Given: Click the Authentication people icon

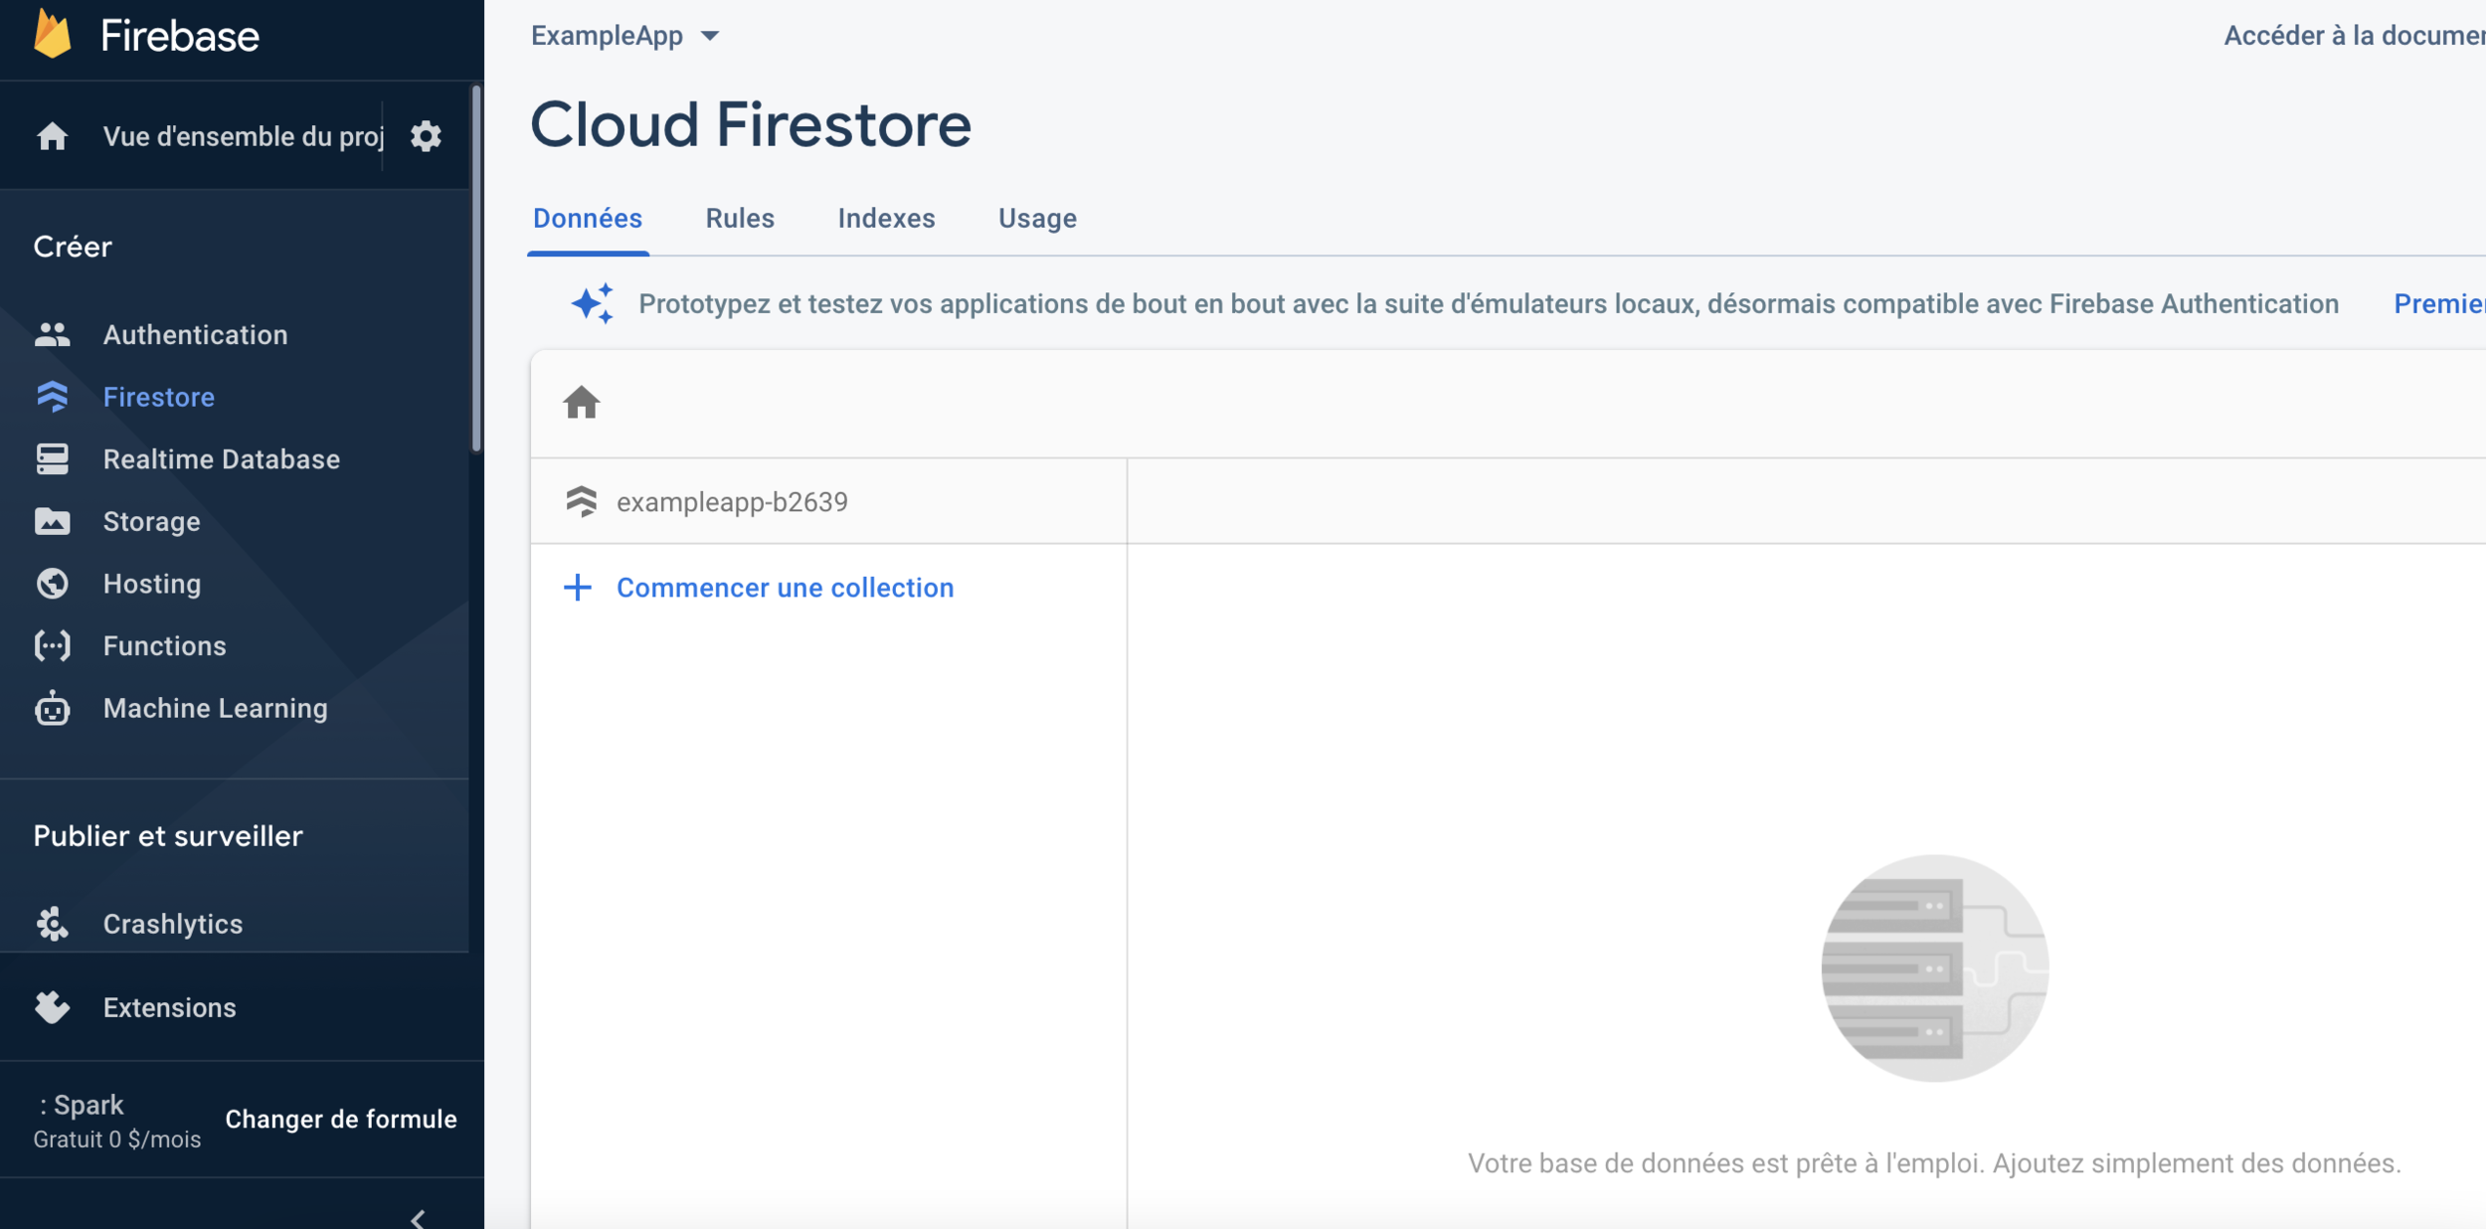Looking at the screenshot, I should [53, 335].
